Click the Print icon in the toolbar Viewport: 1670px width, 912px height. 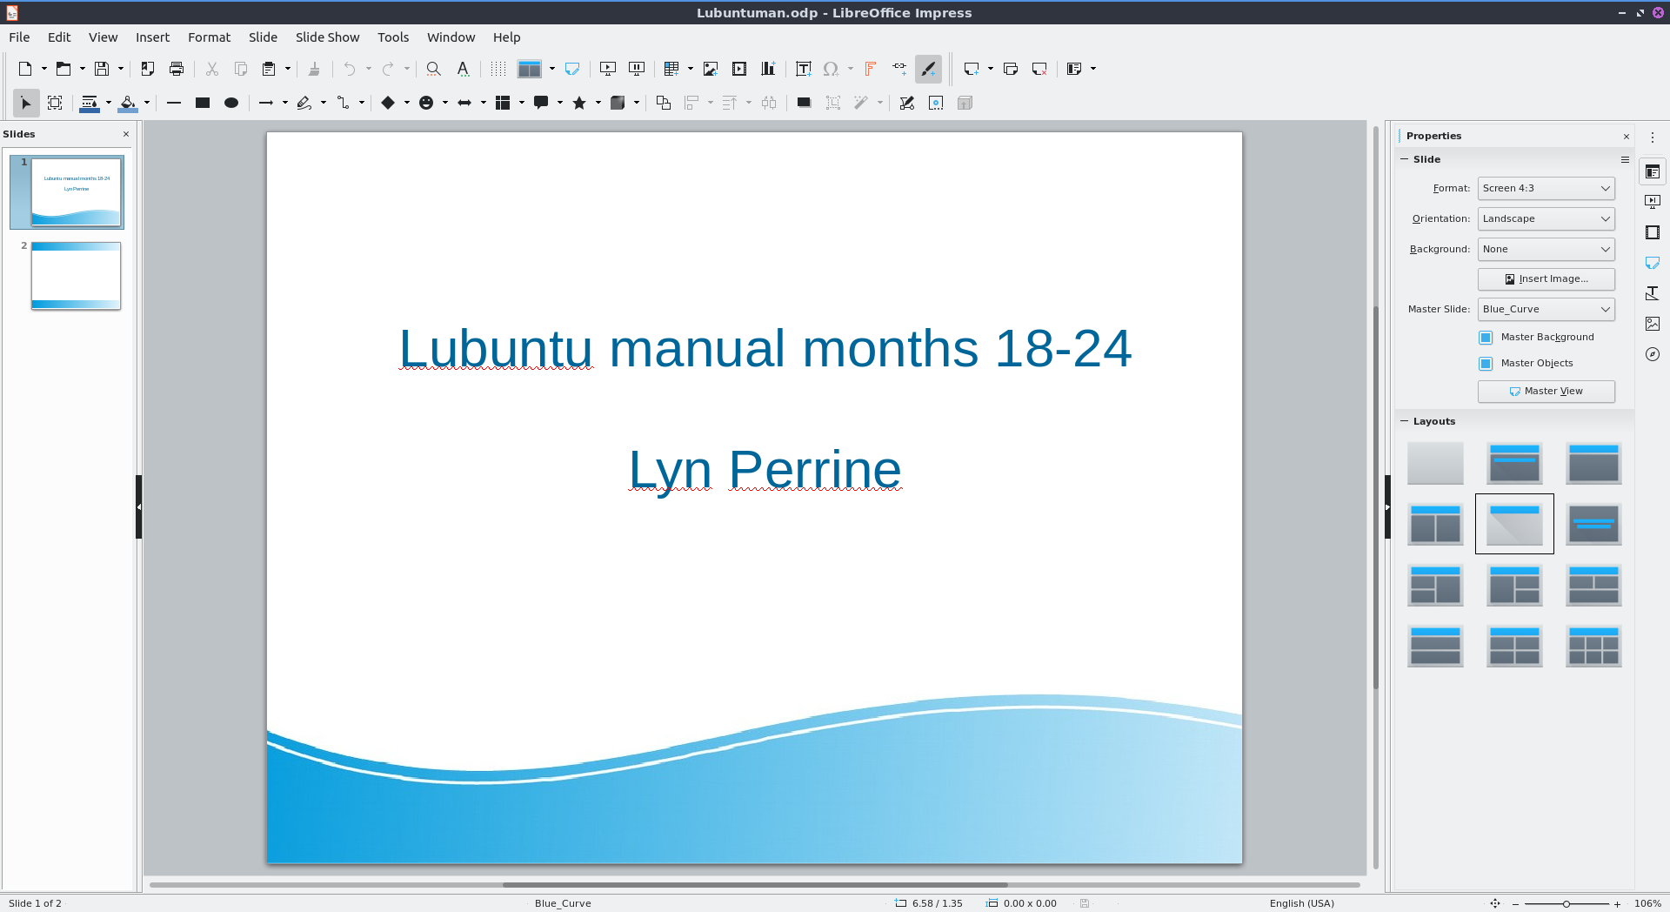(177, 69)
